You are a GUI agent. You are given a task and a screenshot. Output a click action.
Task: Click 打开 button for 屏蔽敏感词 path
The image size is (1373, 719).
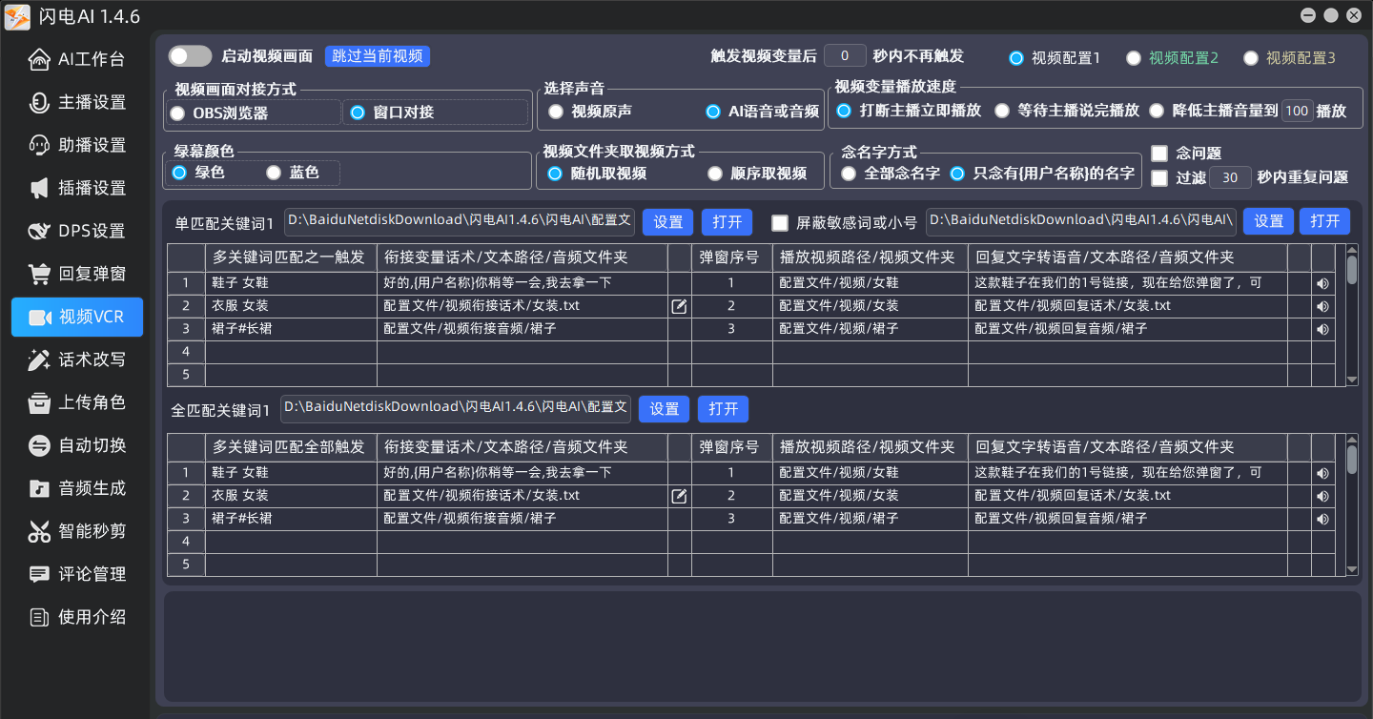point(1325,221)
